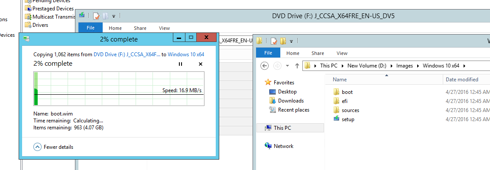Click Properties icon in Windows 10 x64 window toolbar
This screenshot has height=170, width=490.
point(274,41)
